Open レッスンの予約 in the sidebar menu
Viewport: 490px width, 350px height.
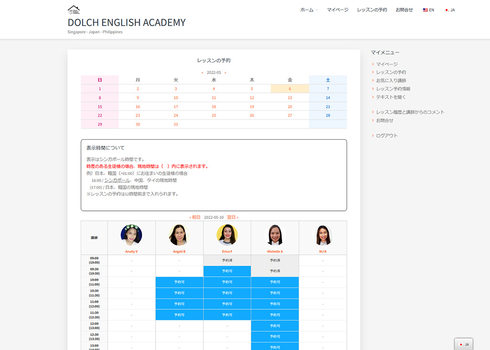391,72
